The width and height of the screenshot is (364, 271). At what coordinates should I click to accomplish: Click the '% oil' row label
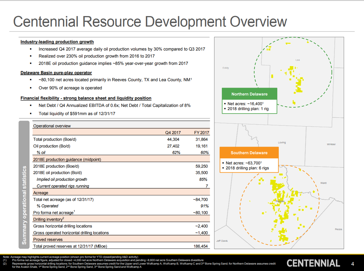tap(41, 153)
